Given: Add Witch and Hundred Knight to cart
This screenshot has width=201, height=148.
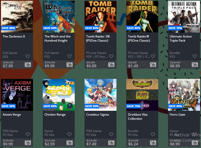Looking at the screenshot, I should tap(70, 65).
